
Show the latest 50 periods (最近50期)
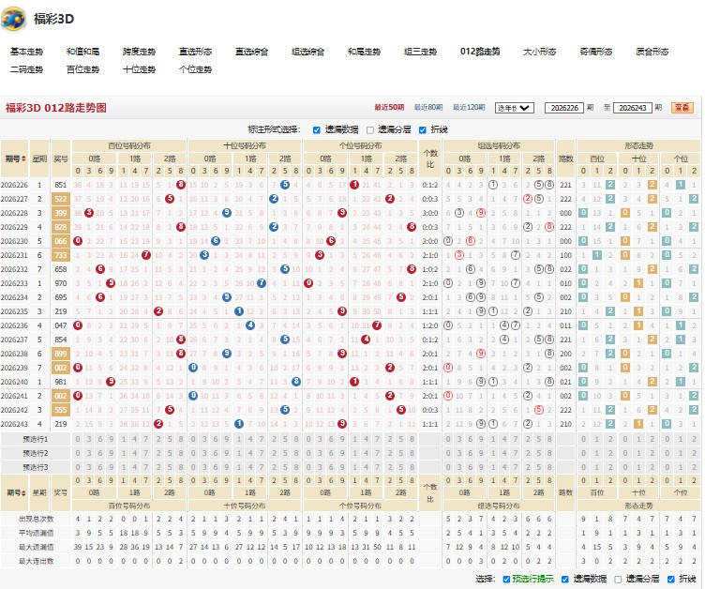(x=389, y=108)
